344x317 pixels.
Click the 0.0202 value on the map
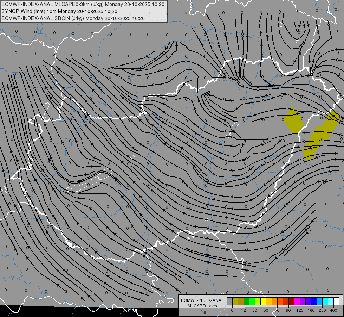click(281, 76)
